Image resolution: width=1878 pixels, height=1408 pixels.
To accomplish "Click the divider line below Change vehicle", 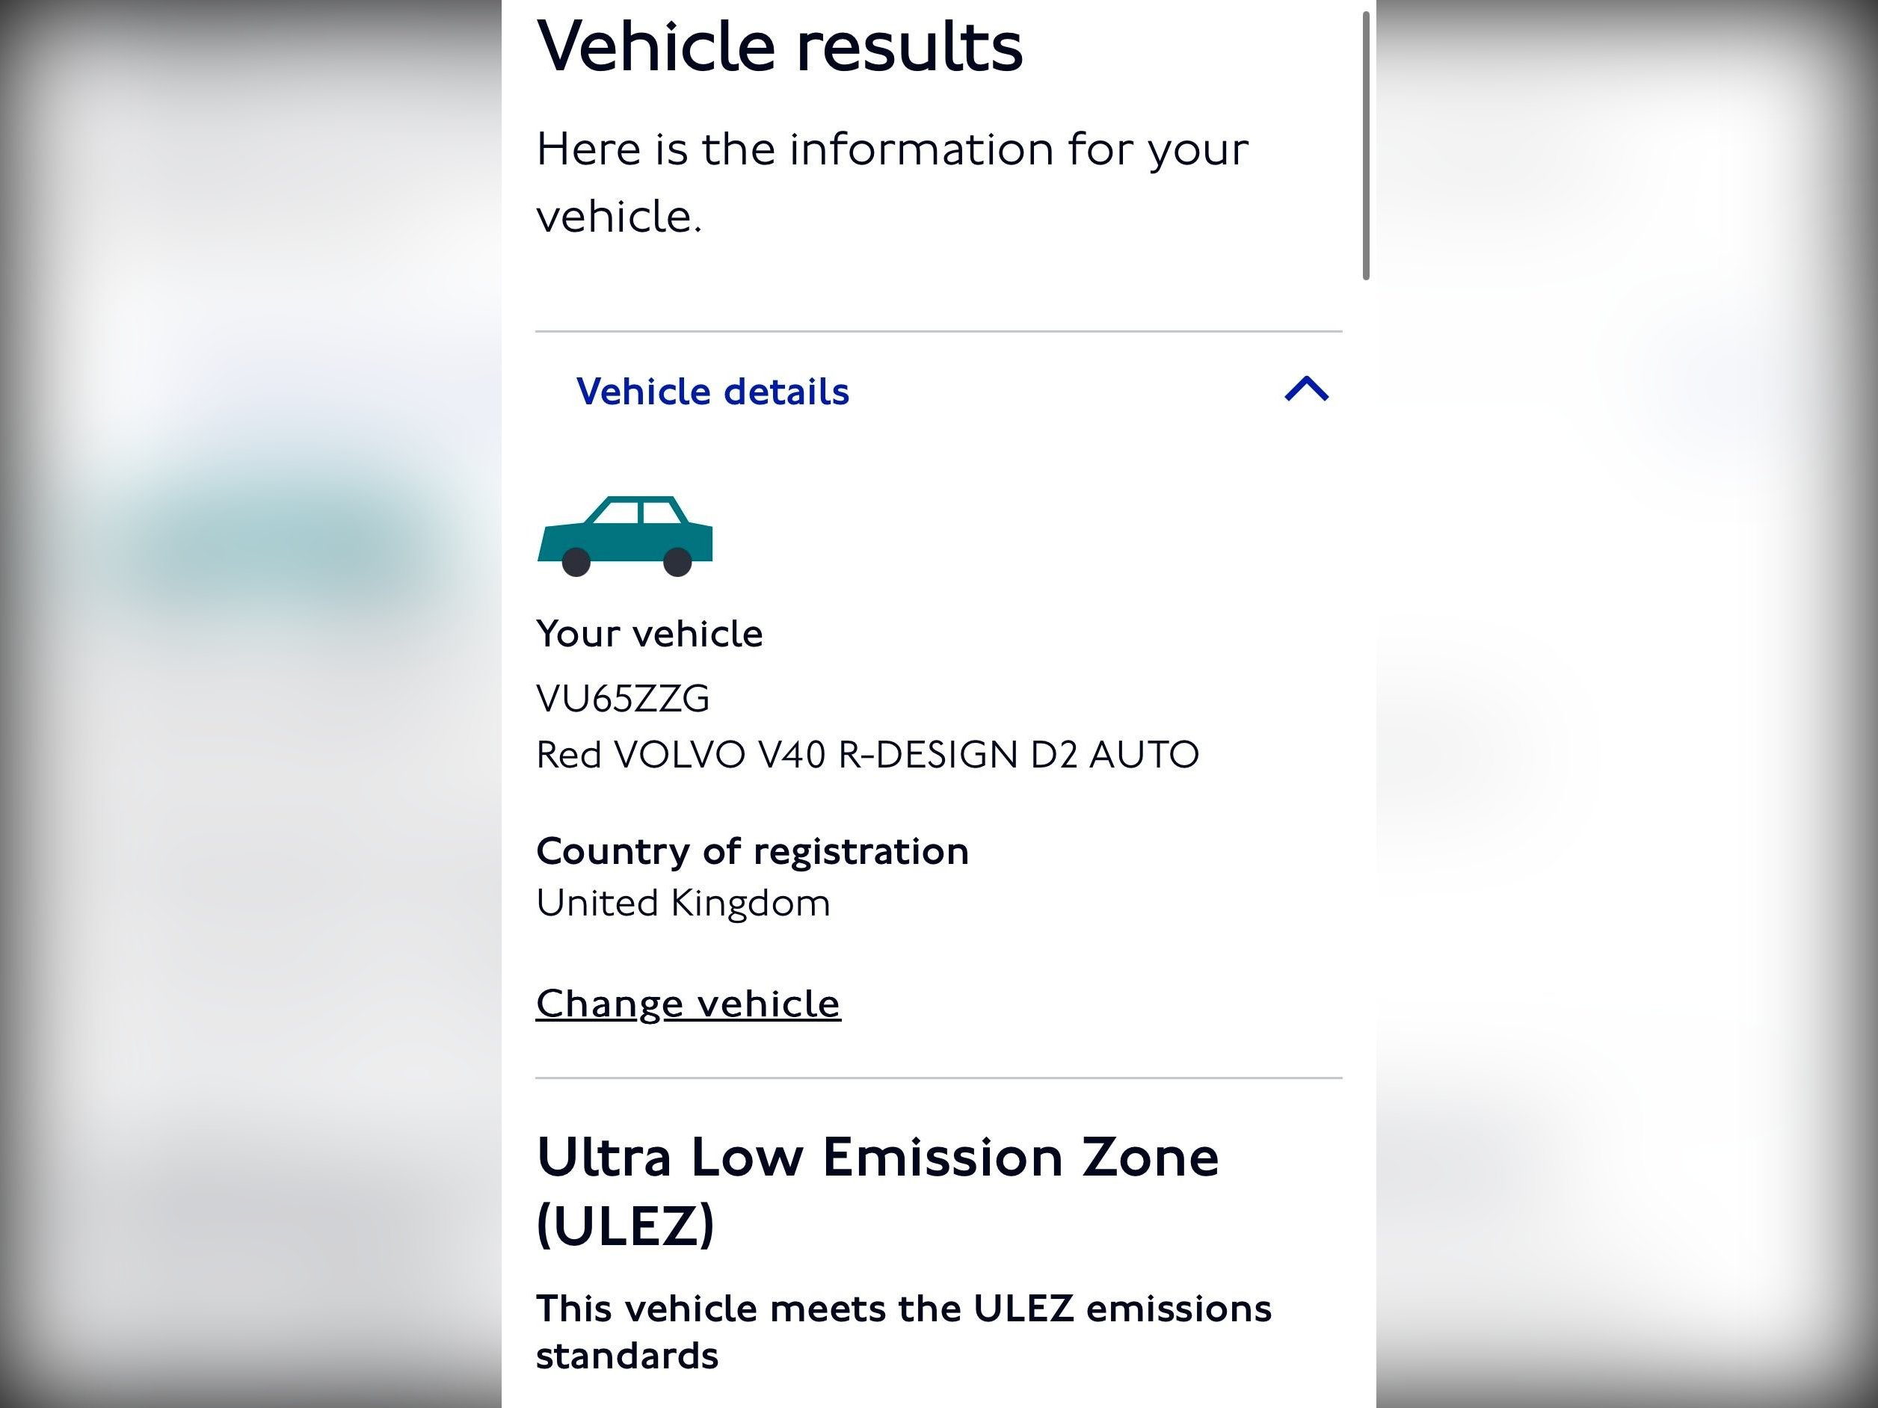I will [938, 1078].
